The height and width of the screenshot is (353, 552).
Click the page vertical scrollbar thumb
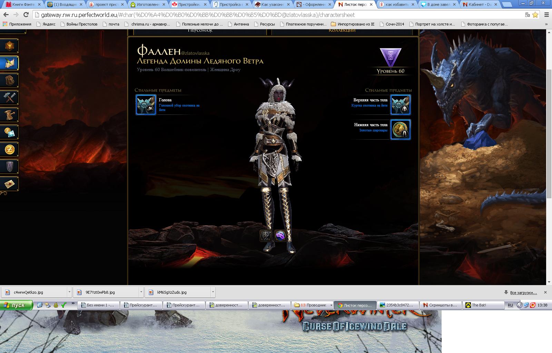click(x=549, y=134)
